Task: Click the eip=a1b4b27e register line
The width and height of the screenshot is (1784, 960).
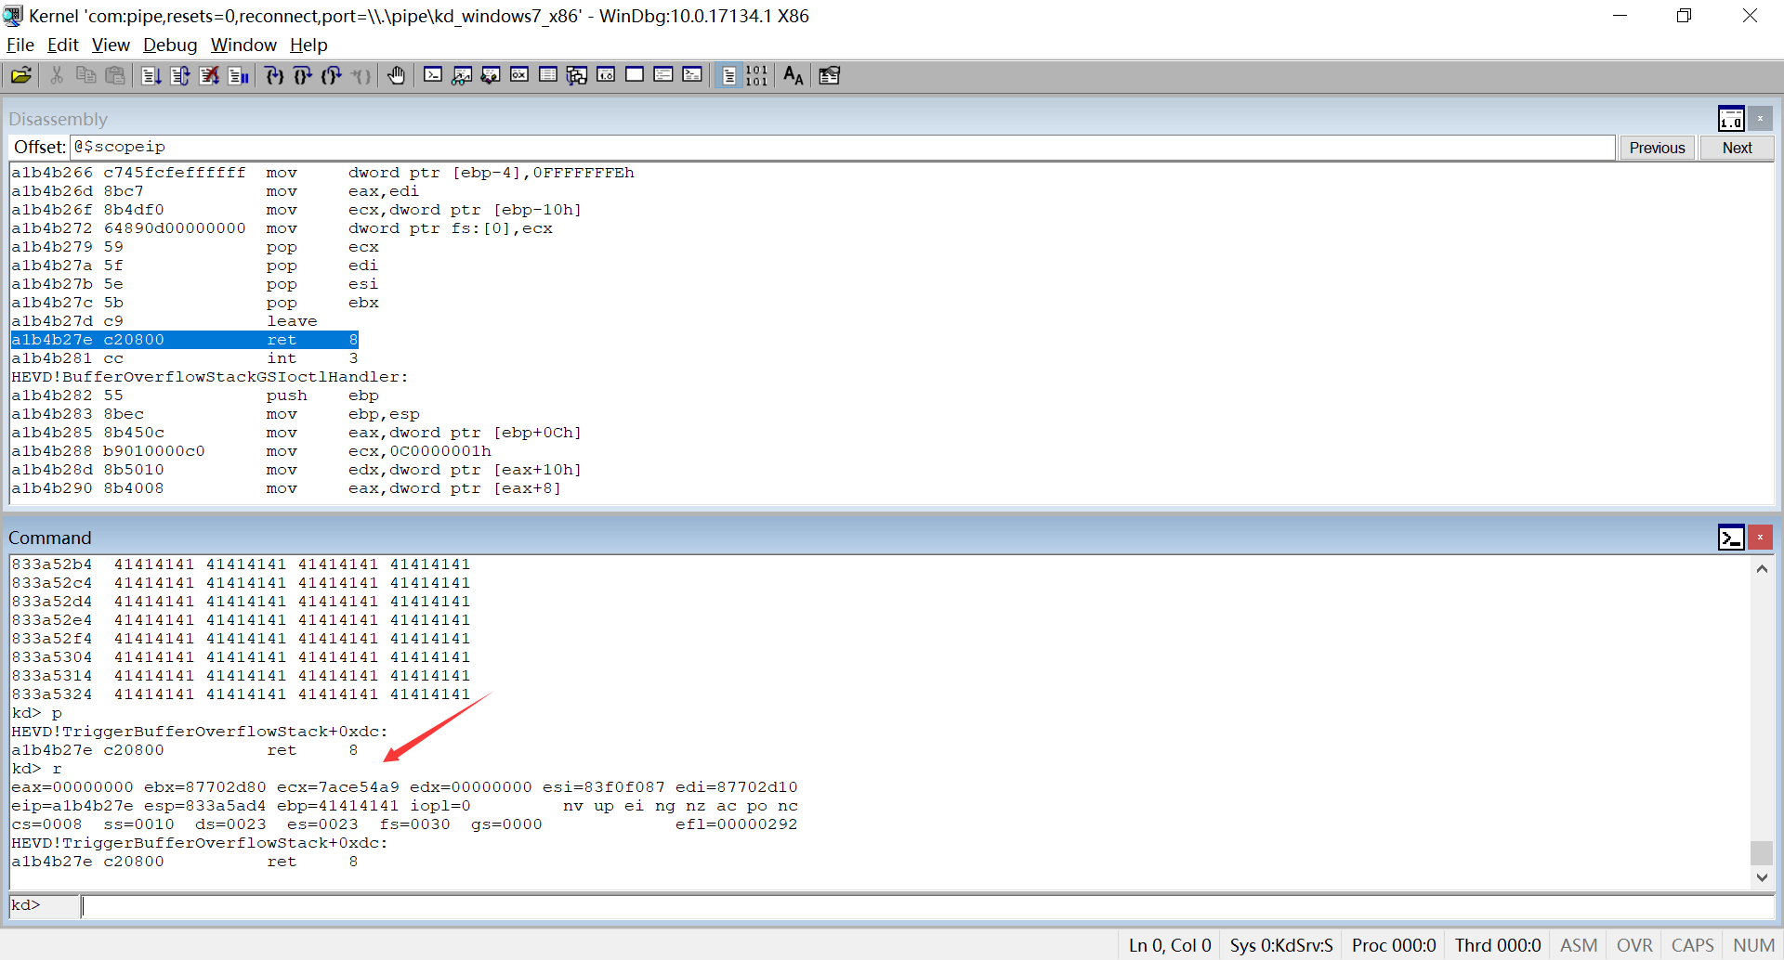Action: pyautogui.click(x=404, y=806)
